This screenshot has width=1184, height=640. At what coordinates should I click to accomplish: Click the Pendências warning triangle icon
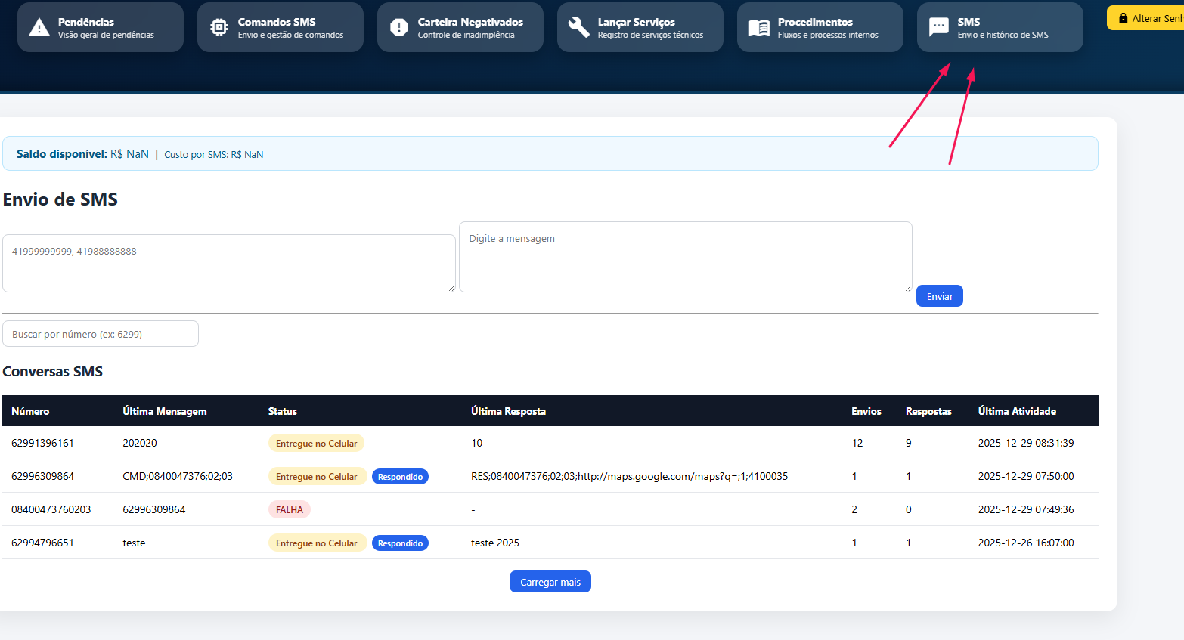click(39, 28)
